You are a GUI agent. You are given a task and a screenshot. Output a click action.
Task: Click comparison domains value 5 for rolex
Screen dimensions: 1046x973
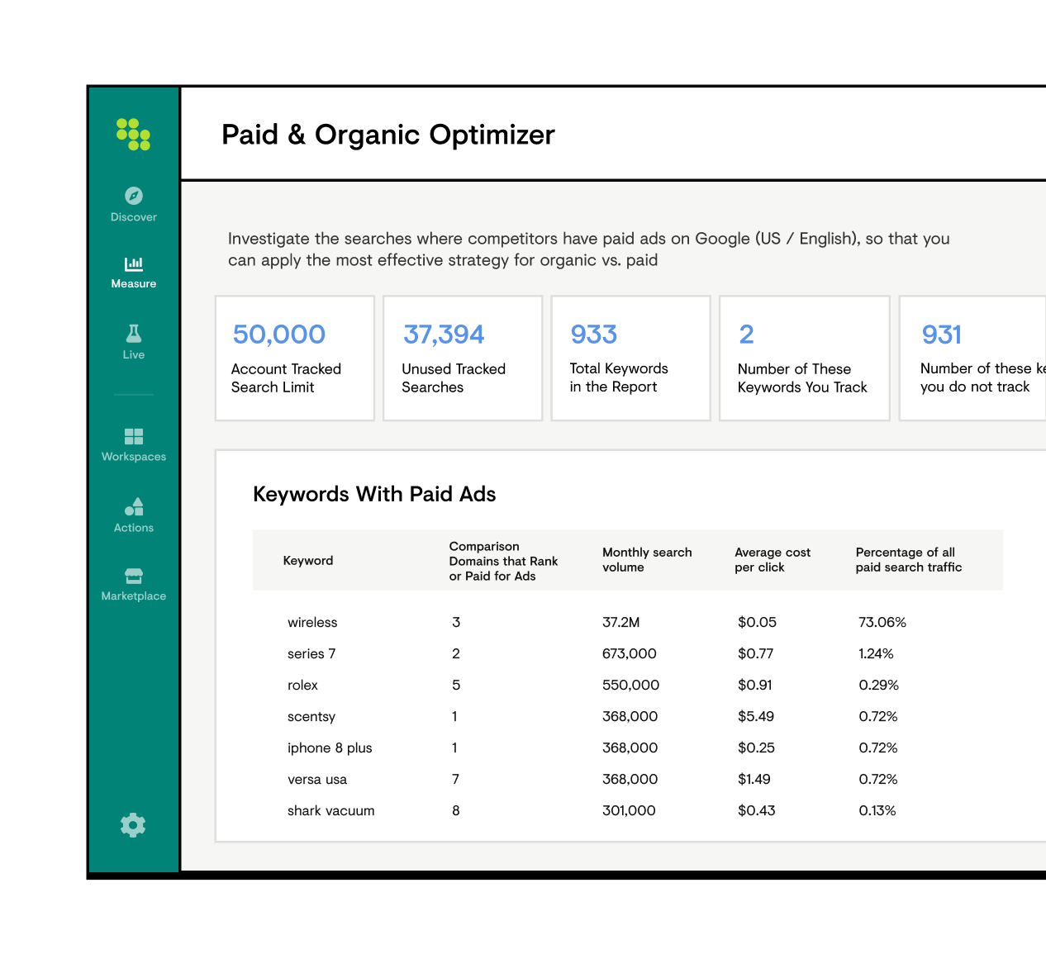point(456,685)
